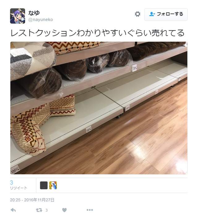Like the tweet with the heart icon

click(64, 210)
